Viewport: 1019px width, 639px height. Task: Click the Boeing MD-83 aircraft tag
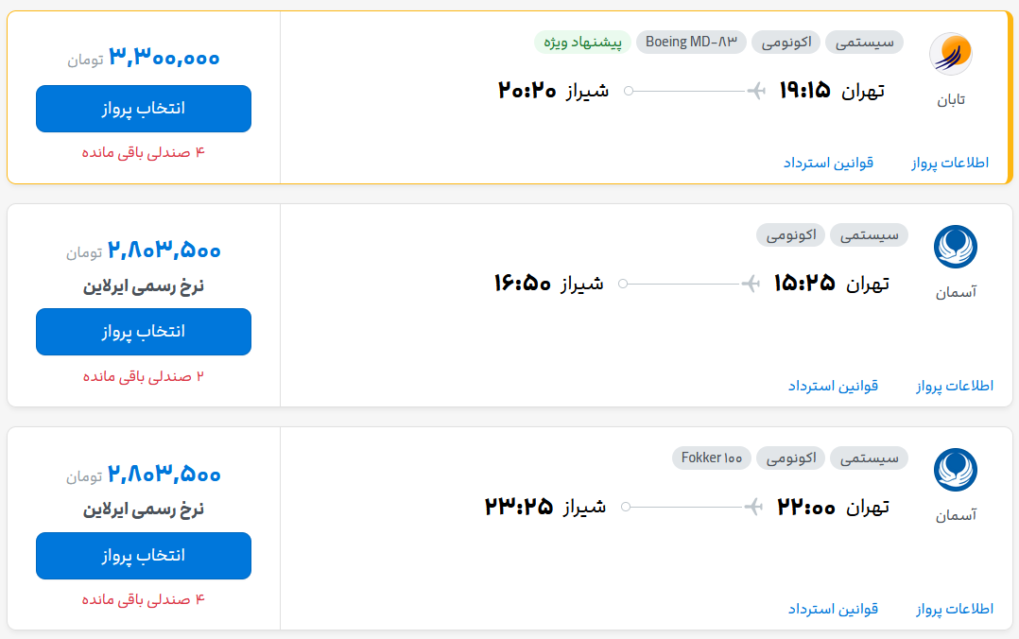point(691,42)
